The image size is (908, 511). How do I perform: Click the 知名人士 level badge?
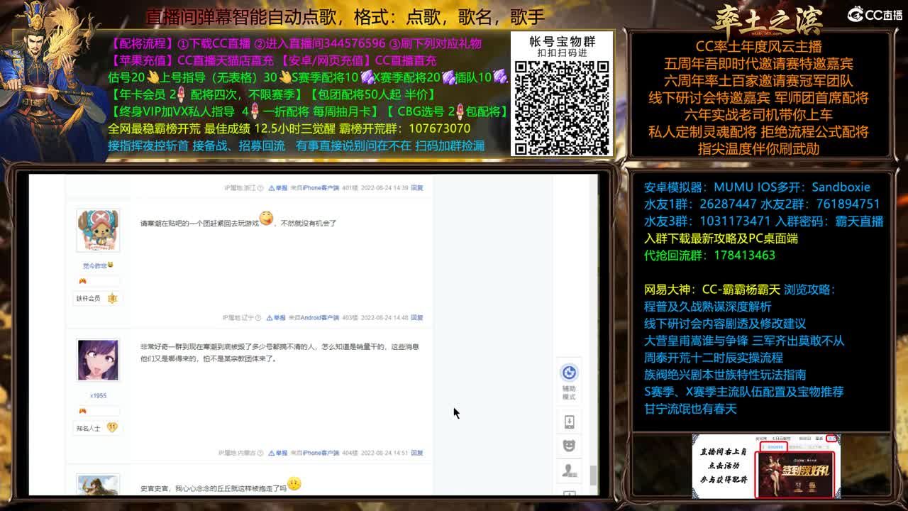pyautogui.click(x=97, y=428)
